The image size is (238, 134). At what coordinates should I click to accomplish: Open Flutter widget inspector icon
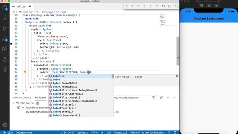point(176,6)
